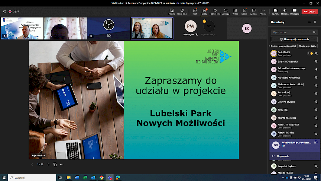
Task: Toggle the Osoby participants panel
Action: click(204, 12)
